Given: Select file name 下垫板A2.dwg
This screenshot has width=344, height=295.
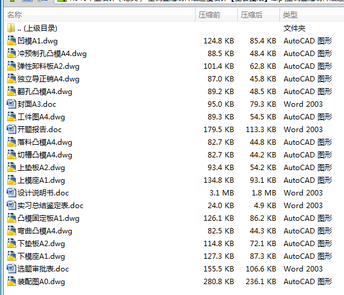Looking at the screenshot, I should 41,244.
